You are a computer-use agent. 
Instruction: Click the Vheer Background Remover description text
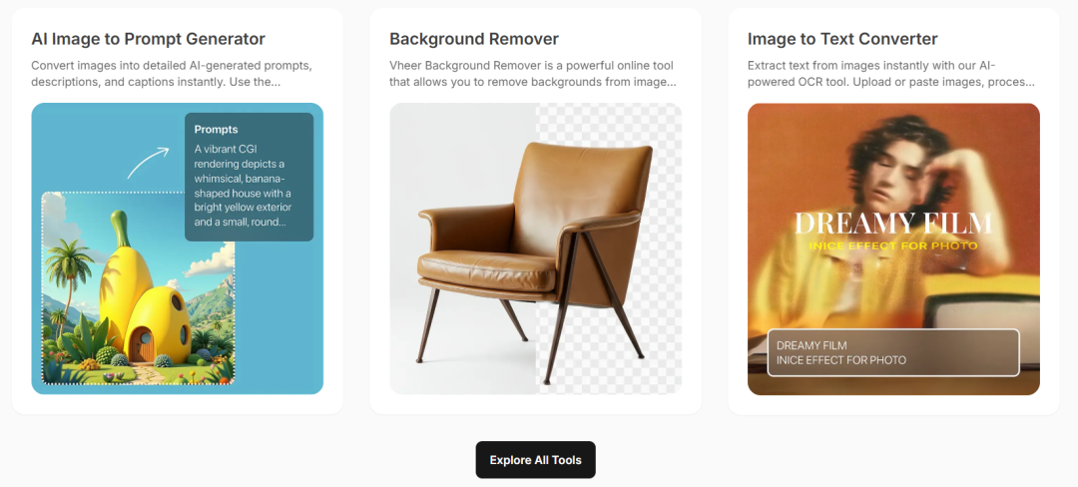[x=533, y=74]
